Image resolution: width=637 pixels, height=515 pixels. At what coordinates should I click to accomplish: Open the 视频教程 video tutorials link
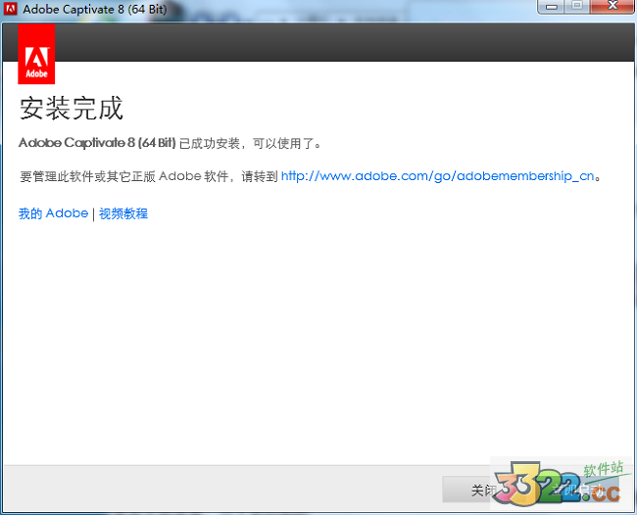(123, 213)
